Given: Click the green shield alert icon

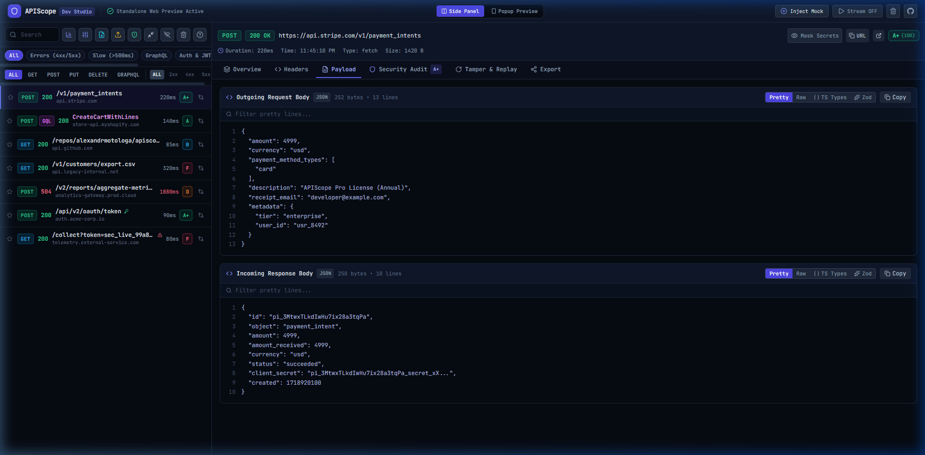Looking at the screenshot, I should click(134, 35).
